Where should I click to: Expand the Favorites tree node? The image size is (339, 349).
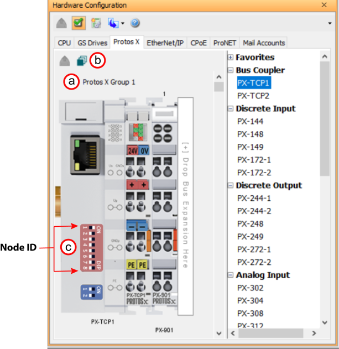point(230,58)
